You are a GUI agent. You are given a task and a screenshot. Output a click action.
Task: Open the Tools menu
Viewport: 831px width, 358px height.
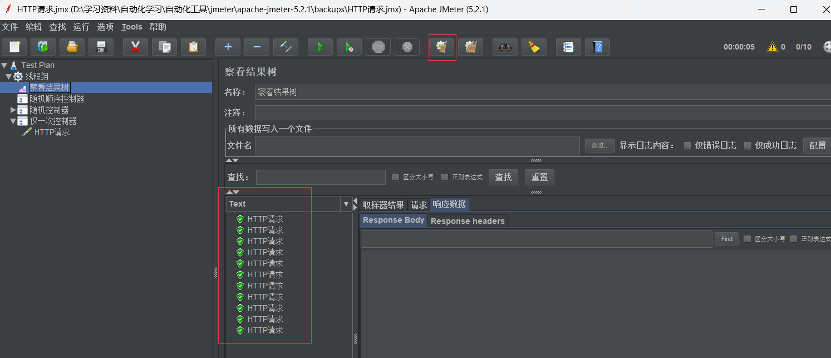point(132,27)
